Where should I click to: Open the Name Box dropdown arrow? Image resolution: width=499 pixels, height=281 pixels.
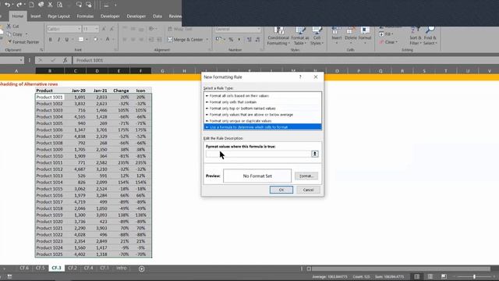(x=21, y=60)
